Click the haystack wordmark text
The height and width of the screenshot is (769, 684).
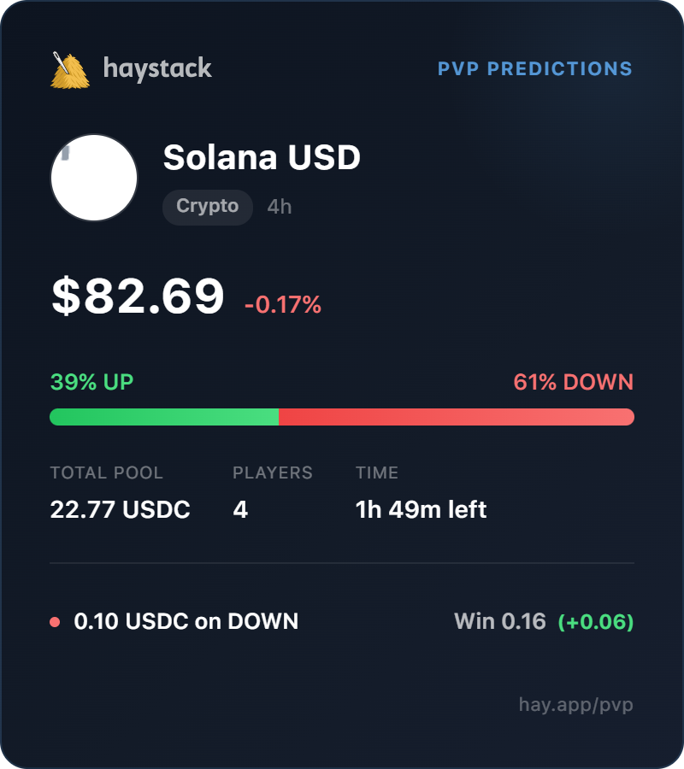(157, 68)
